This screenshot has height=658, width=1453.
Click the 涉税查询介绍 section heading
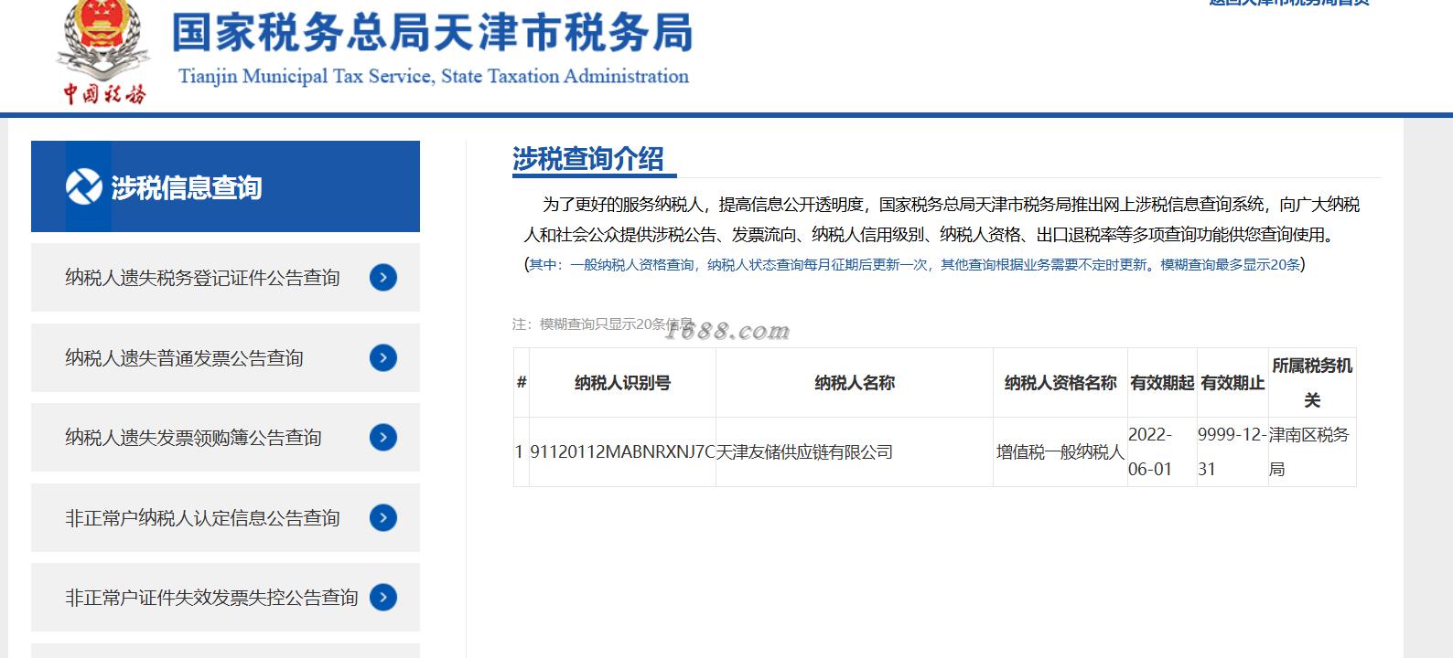tap(588, 159)
